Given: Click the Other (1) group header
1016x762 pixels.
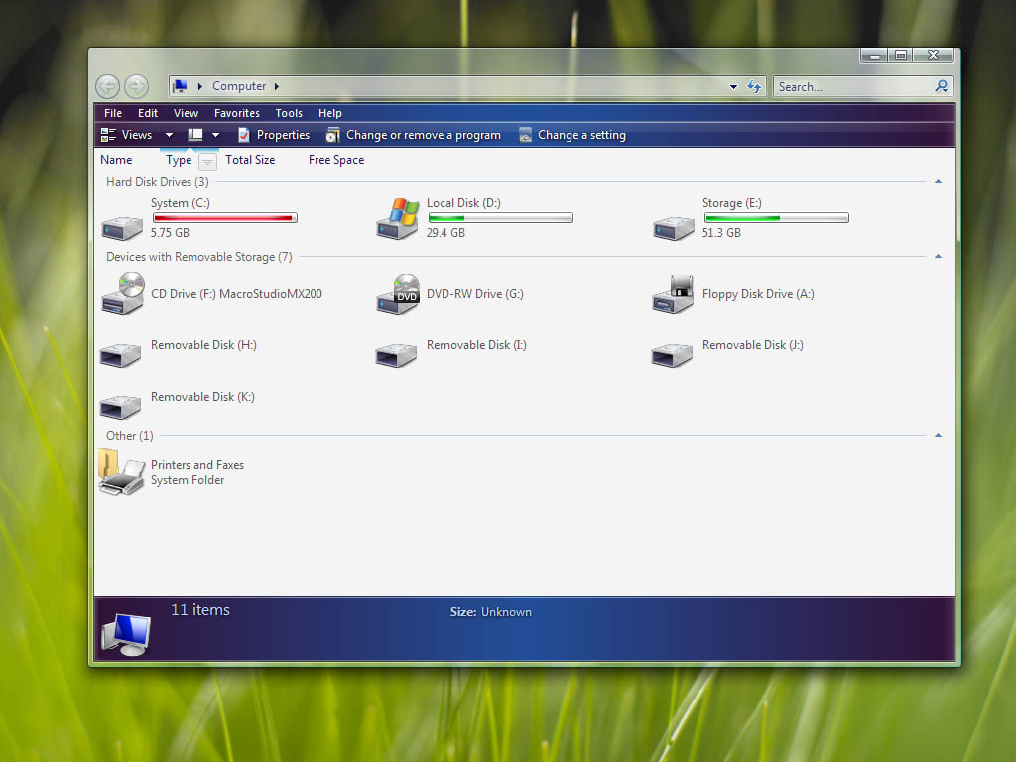Looking at the screenshot, I should pos(130,435).
